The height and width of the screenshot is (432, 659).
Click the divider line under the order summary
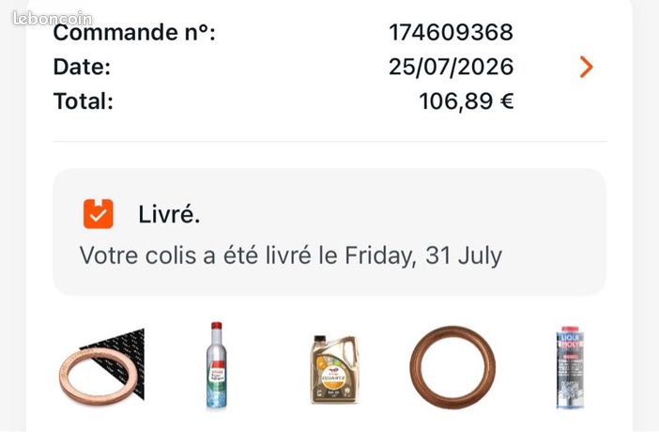[329, 142]
